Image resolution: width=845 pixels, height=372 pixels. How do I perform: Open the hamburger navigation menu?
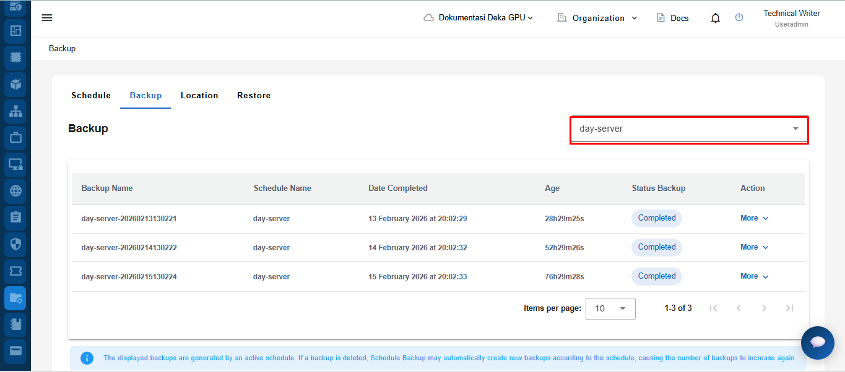pos(47,17)
